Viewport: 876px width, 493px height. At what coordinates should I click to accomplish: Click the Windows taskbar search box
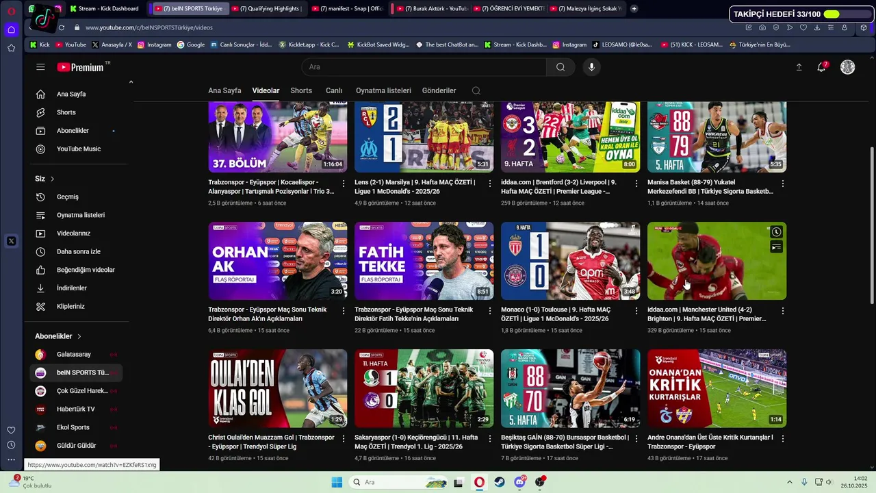399,482
